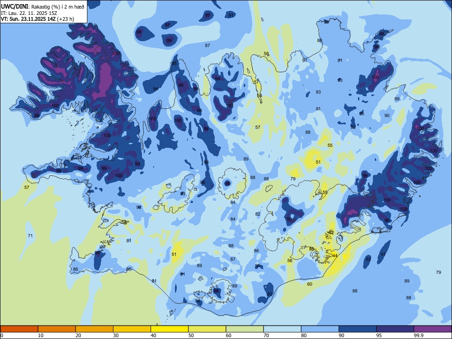Click the legend scale label '50'

pos(191,335)
